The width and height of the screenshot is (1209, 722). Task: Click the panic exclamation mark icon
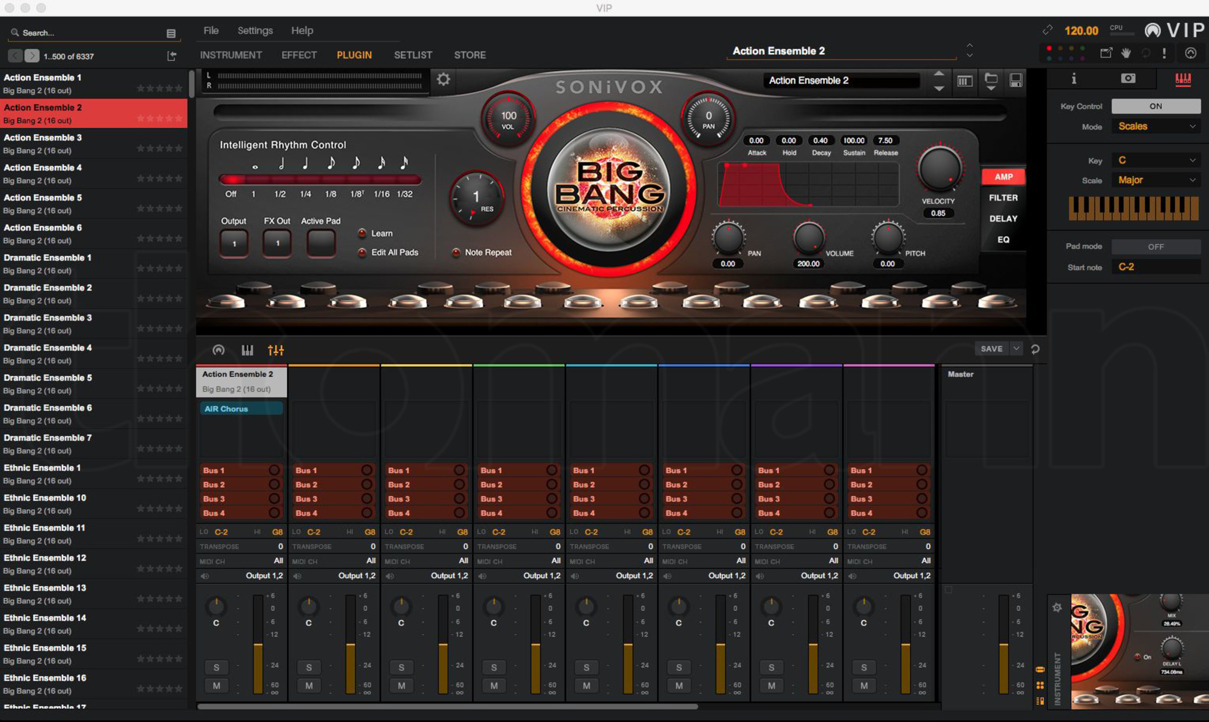[x=1164, y=54]
